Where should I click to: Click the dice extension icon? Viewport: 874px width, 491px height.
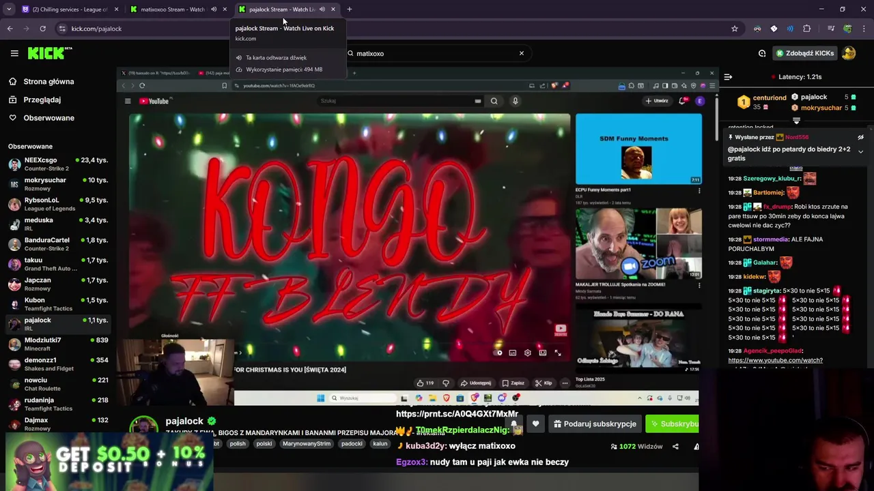(x=774, y=29)
